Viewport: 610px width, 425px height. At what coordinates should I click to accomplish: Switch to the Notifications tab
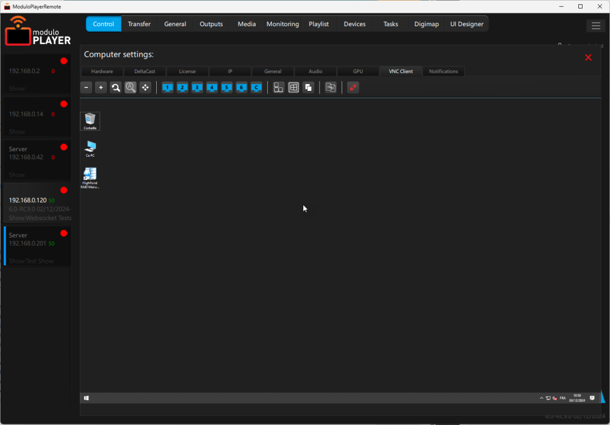(443, 71)
